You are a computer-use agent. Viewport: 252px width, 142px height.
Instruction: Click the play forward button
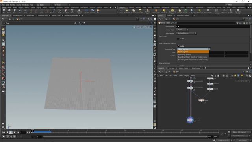14,132
